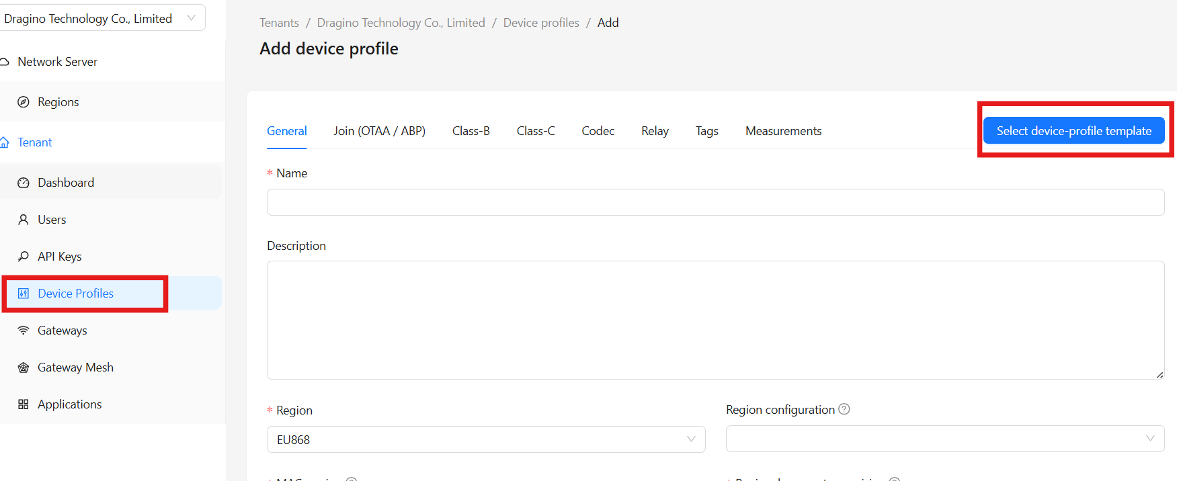Go to Device profiles breadcrumb link
1177x481 pixels.
pos(540,23)
